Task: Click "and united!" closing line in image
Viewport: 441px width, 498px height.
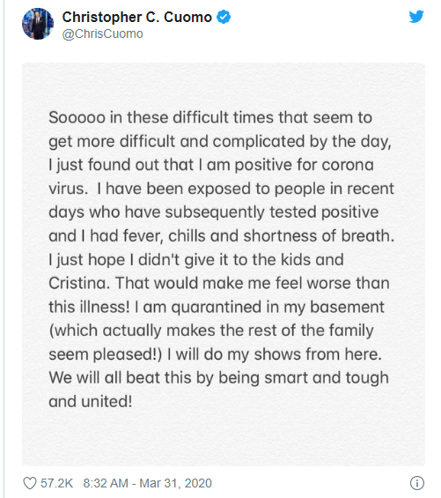Action: [x=90, y=401]
